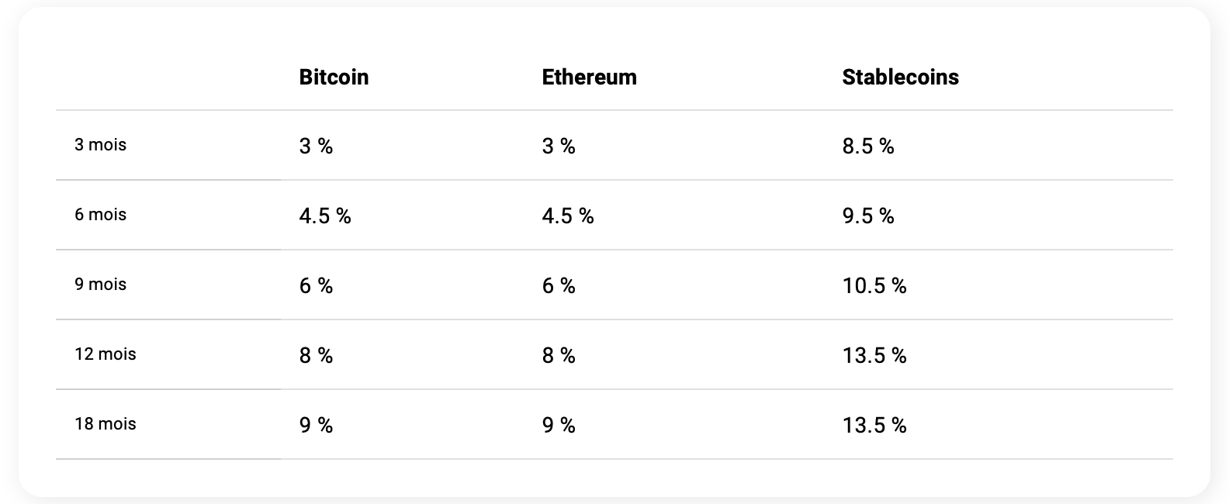Viewport: 1229px width, 504px height.
Task: Click Bitcoin 4.5 % rate for 6 mois
Action: pyautogui.click(x=324, y=216)
